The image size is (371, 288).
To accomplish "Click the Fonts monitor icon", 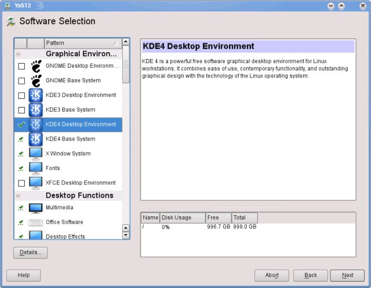I will [x=36, y=168].
